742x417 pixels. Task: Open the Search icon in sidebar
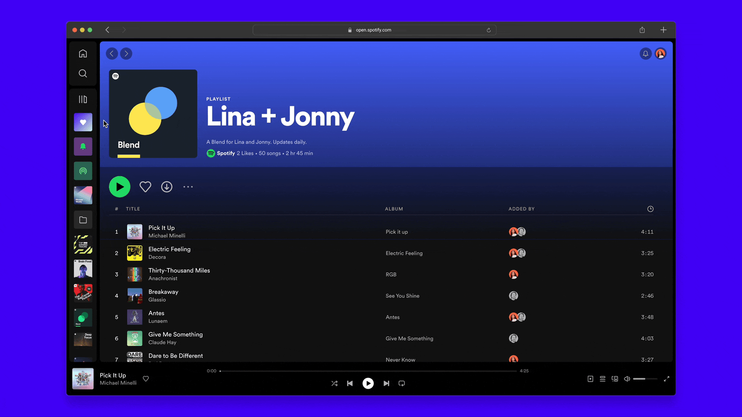click(x=83, y=73)
